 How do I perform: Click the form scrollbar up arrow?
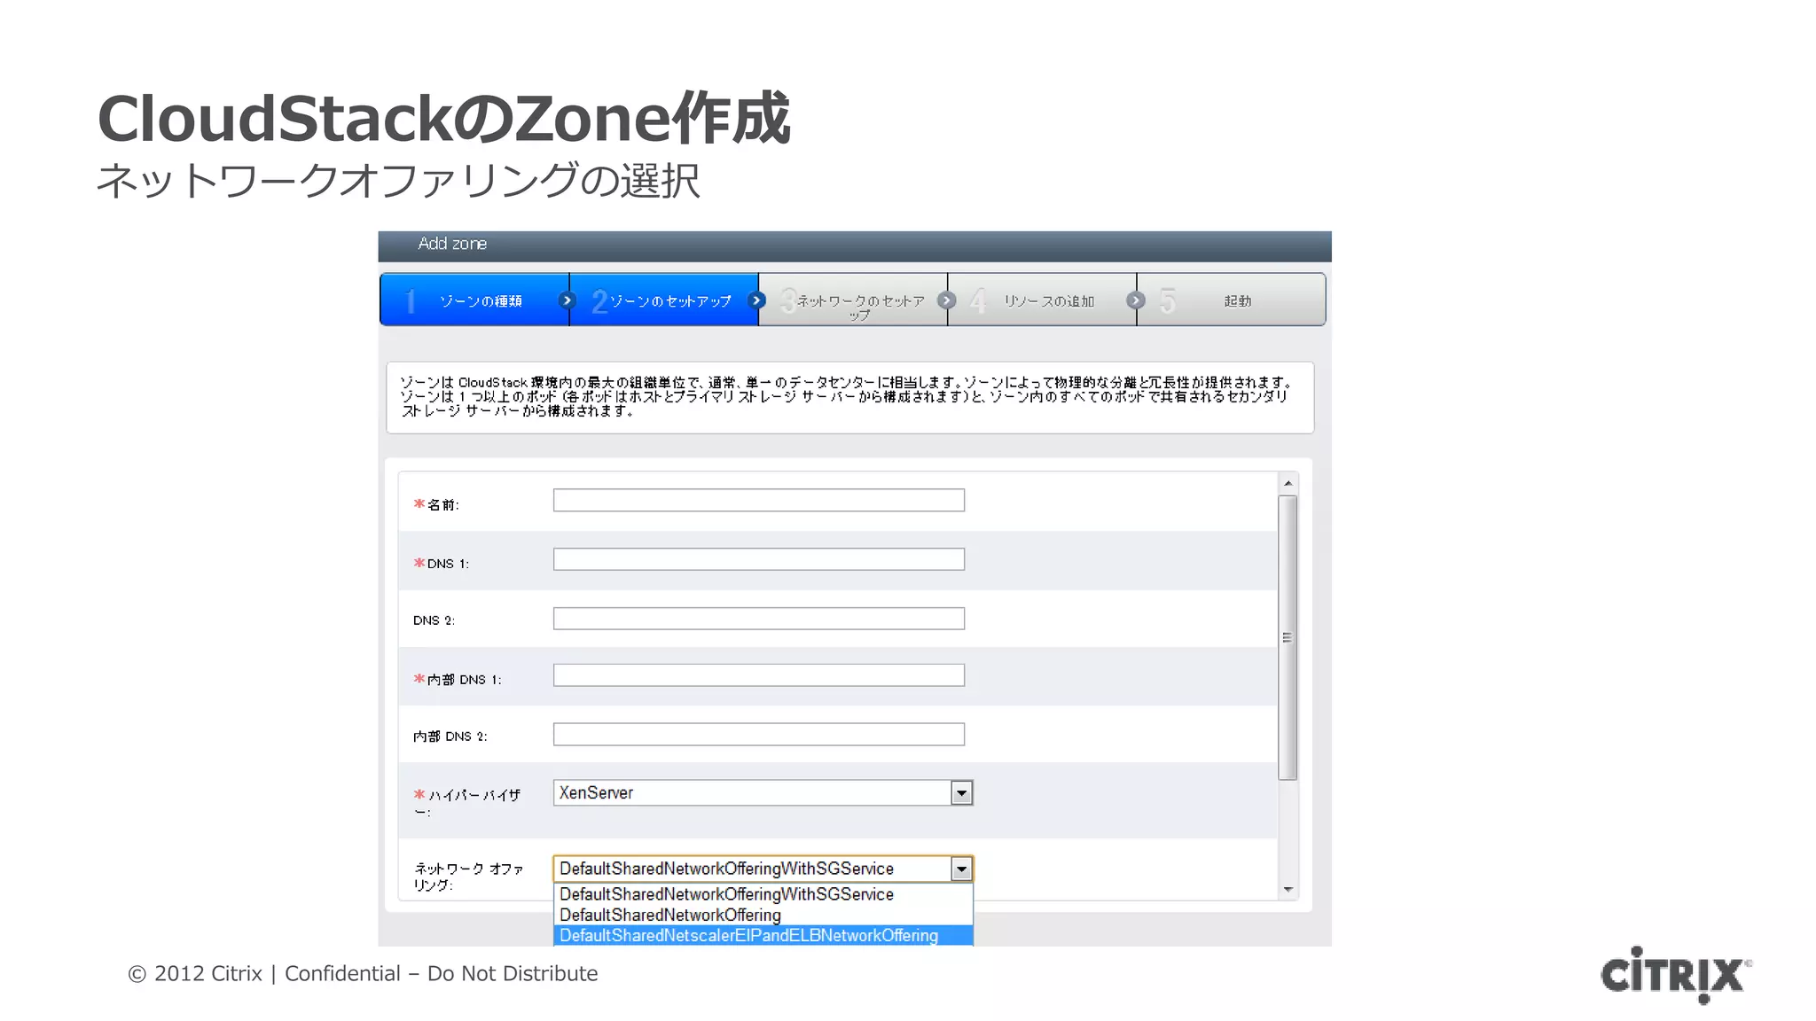[1288, 483]
